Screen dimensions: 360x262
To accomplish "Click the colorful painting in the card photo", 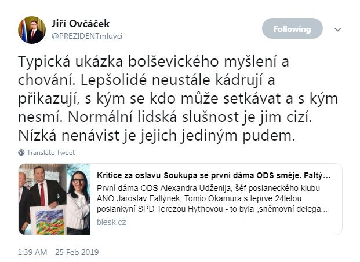I will 49,220.
